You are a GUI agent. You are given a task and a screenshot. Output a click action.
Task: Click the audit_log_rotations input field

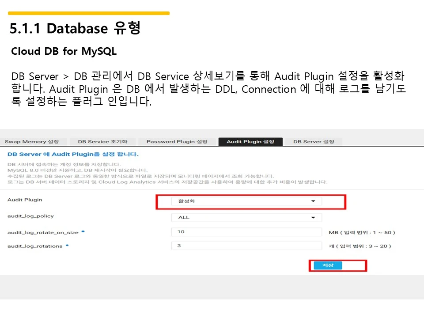(x=246, y=246)
